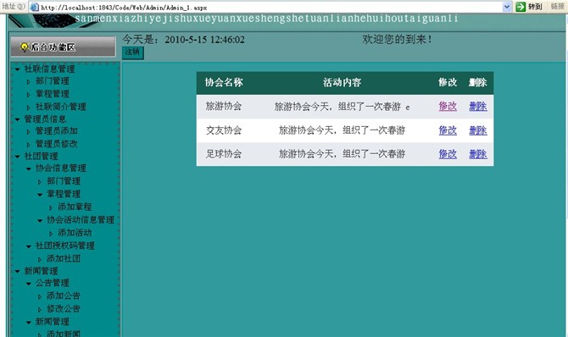Click activity content in 足球协会 row
568x337 pixels.
[x=342, y=154]
